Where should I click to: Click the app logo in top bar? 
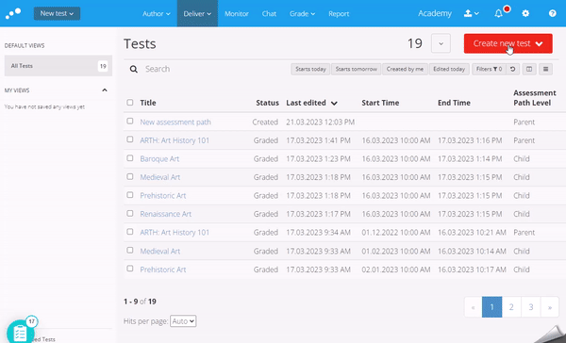coord(13,13)
